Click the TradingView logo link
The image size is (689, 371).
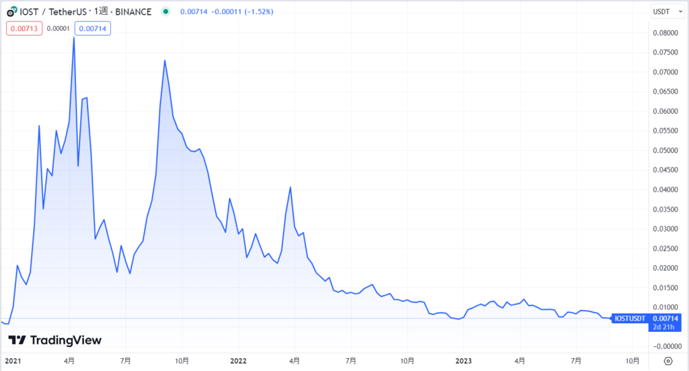click(55, 340)
